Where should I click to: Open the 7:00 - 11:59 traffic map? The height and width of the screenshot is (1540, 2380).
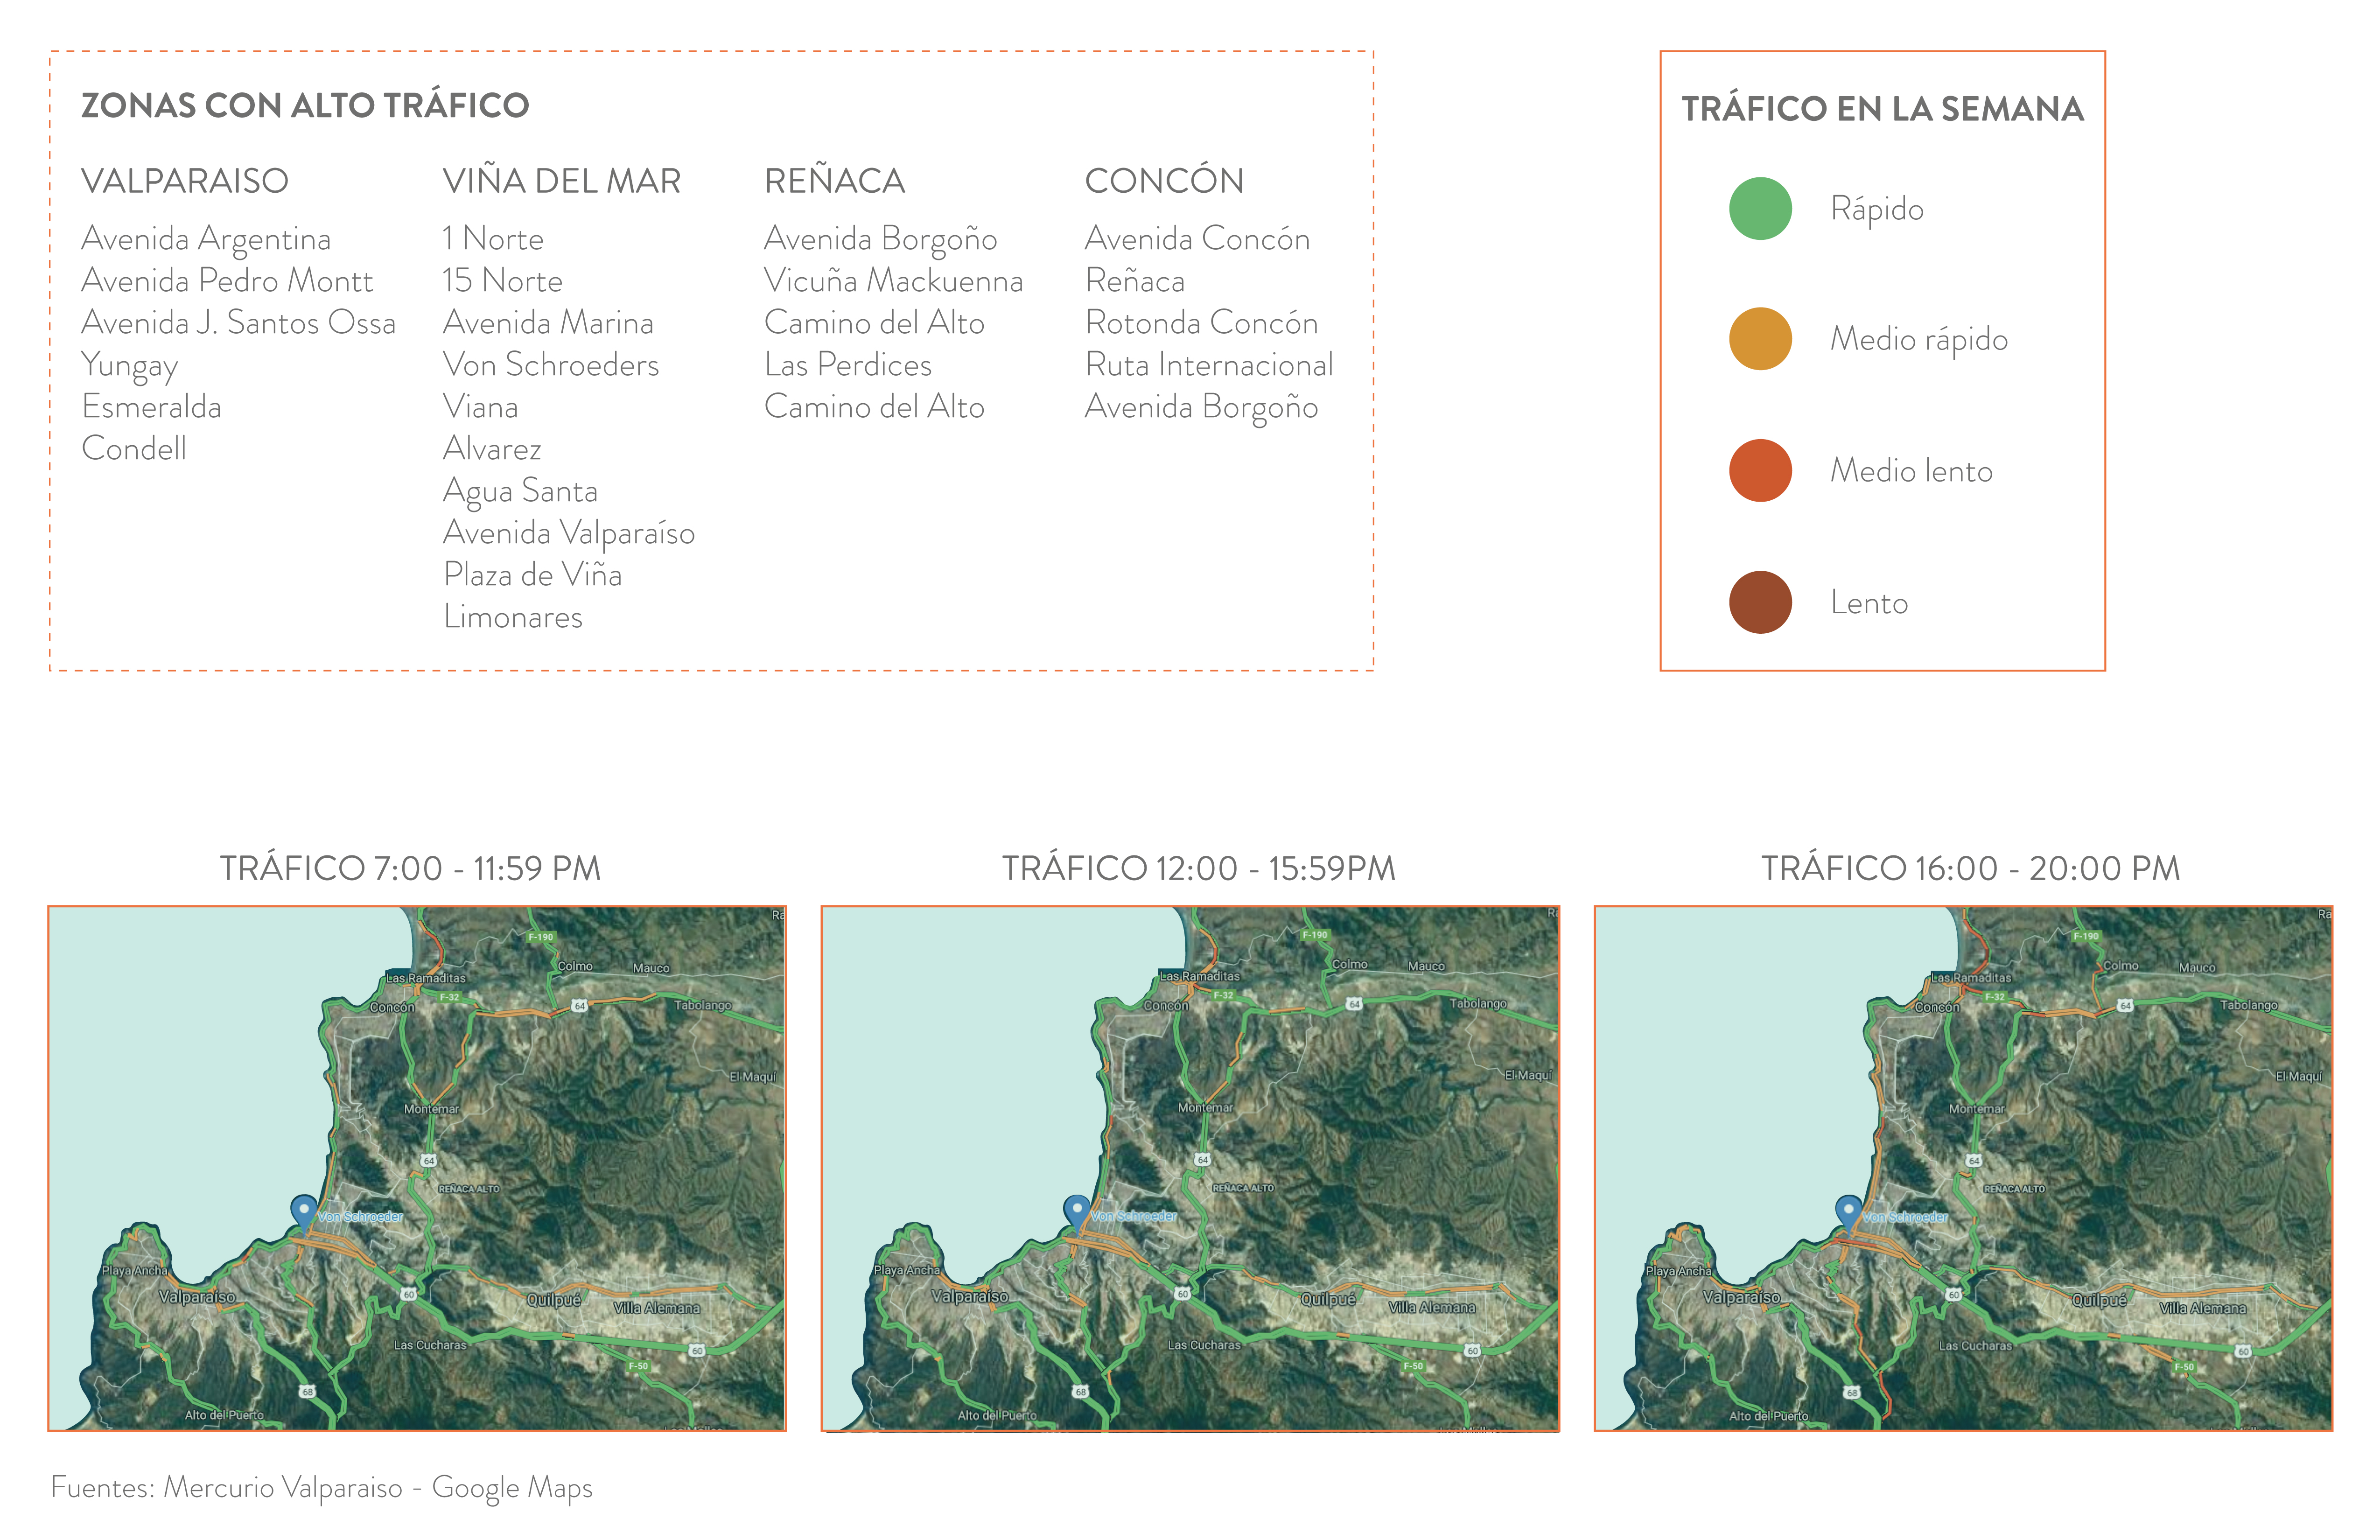pyautogui.click(x=417, y=1168)
